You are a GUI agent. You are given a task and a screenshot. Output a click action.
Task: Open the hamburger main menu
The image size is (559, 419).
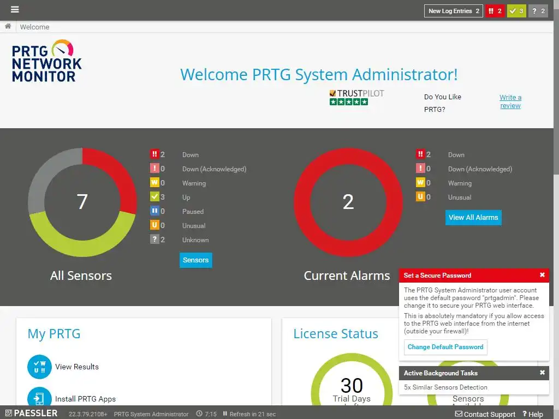[15, 10]
